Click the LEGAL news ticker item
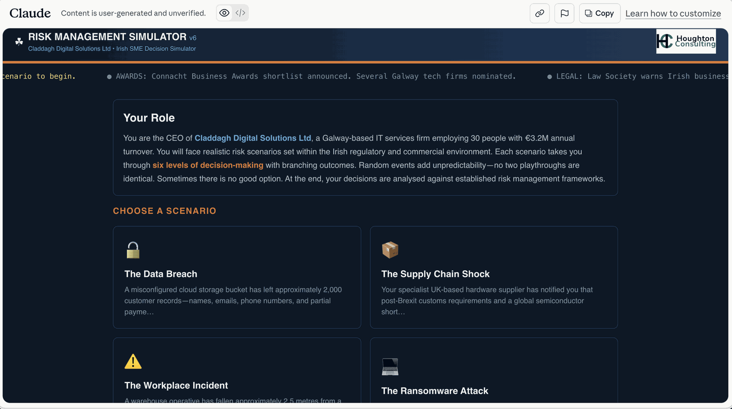 (x=638, y=76)
